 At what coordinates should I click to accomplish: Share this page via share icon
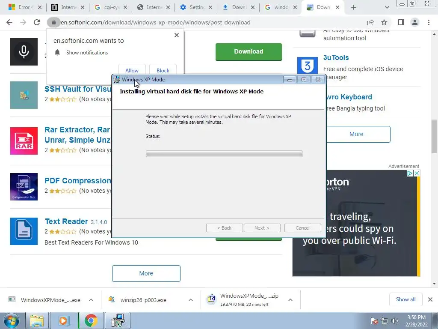(x=370, y=22)
